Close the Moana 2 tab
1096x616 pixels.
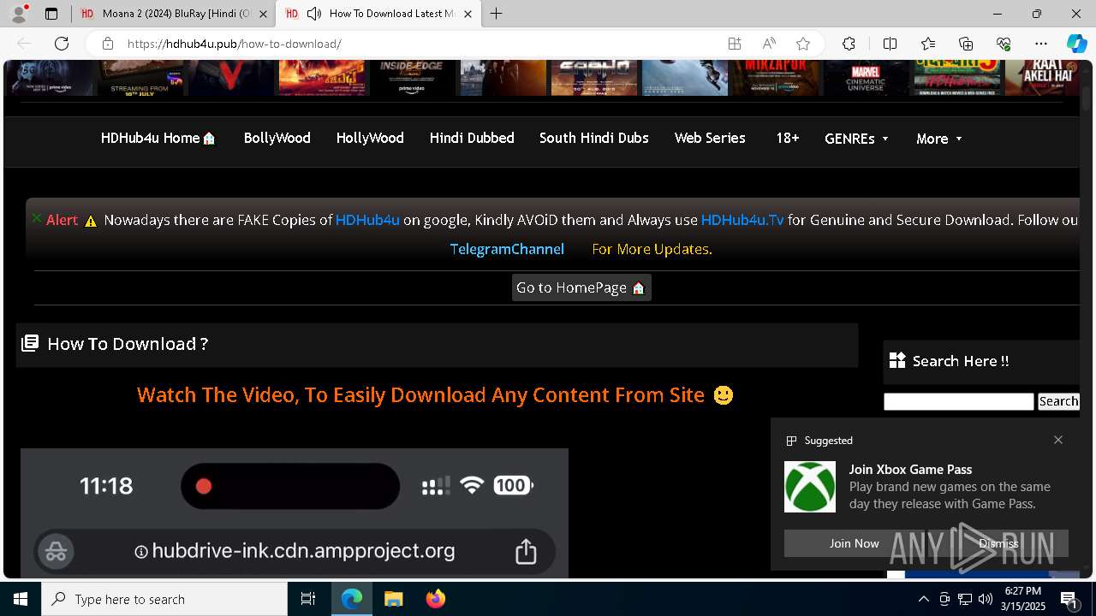click(263, 14)
